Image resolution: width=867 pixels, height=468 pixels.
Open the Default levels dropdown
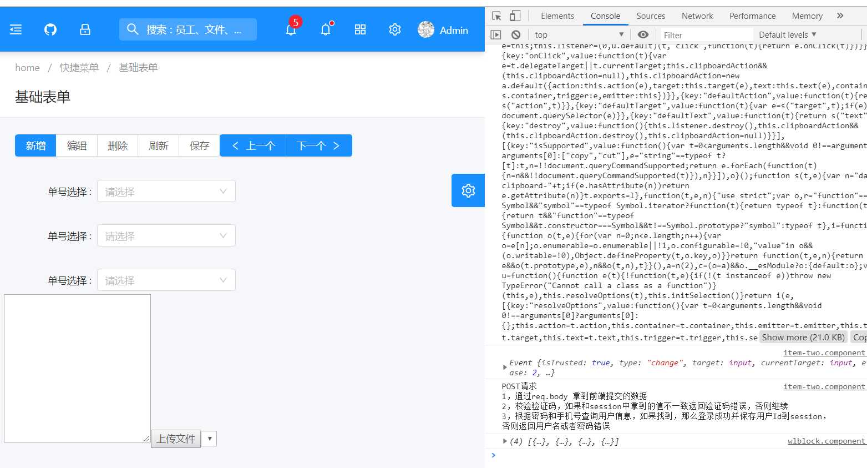click(787, 34)
